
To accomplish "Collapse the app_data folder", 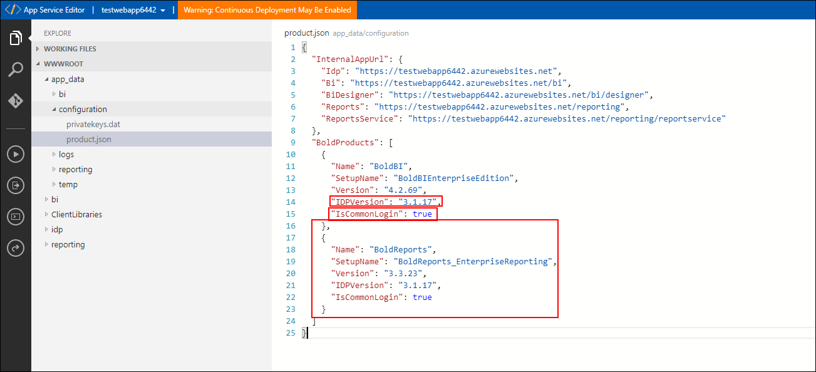I will (x=152, y=79).
